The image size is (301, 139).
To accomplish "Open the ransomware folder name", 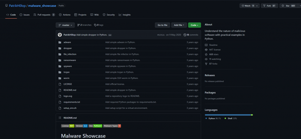I will 70,60.
